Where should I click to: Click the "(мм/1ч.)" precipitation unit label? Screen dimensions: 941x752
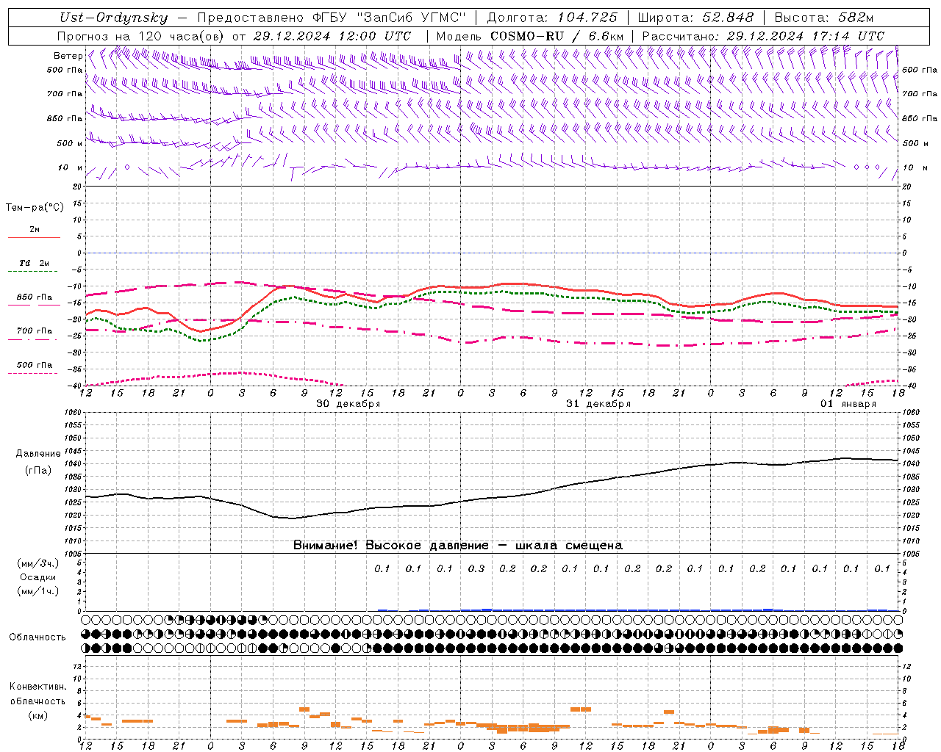pyautogui.click(x=37, y=591)
